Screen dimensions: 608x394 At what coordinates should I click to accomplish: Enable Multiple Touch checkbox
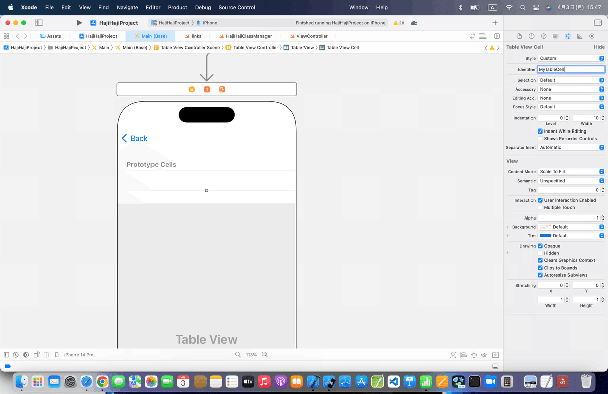540,207
